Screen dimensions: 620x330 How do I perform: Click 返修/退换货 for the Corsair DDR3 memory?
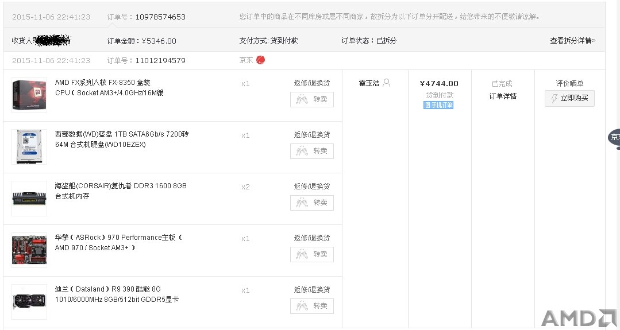312,187
